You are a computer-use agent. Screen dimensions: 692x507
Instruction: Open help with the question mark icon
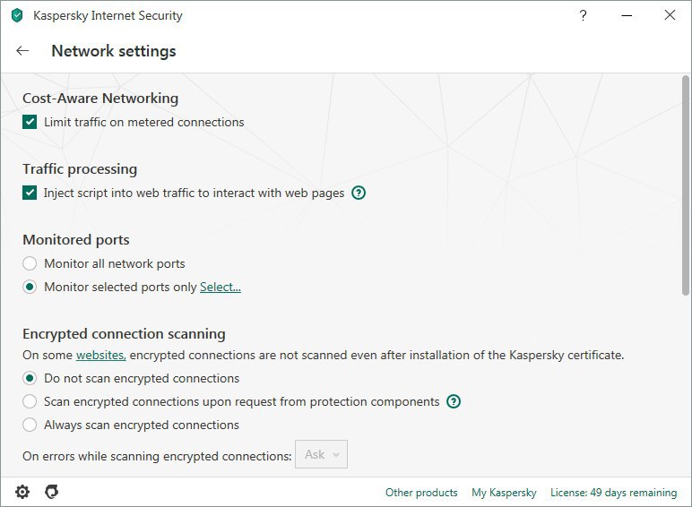point(583,15)
